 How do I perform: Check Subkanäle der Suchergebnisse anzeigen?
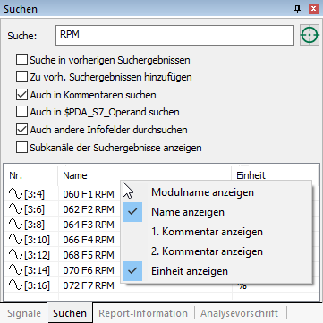click(x=21, y=148)
